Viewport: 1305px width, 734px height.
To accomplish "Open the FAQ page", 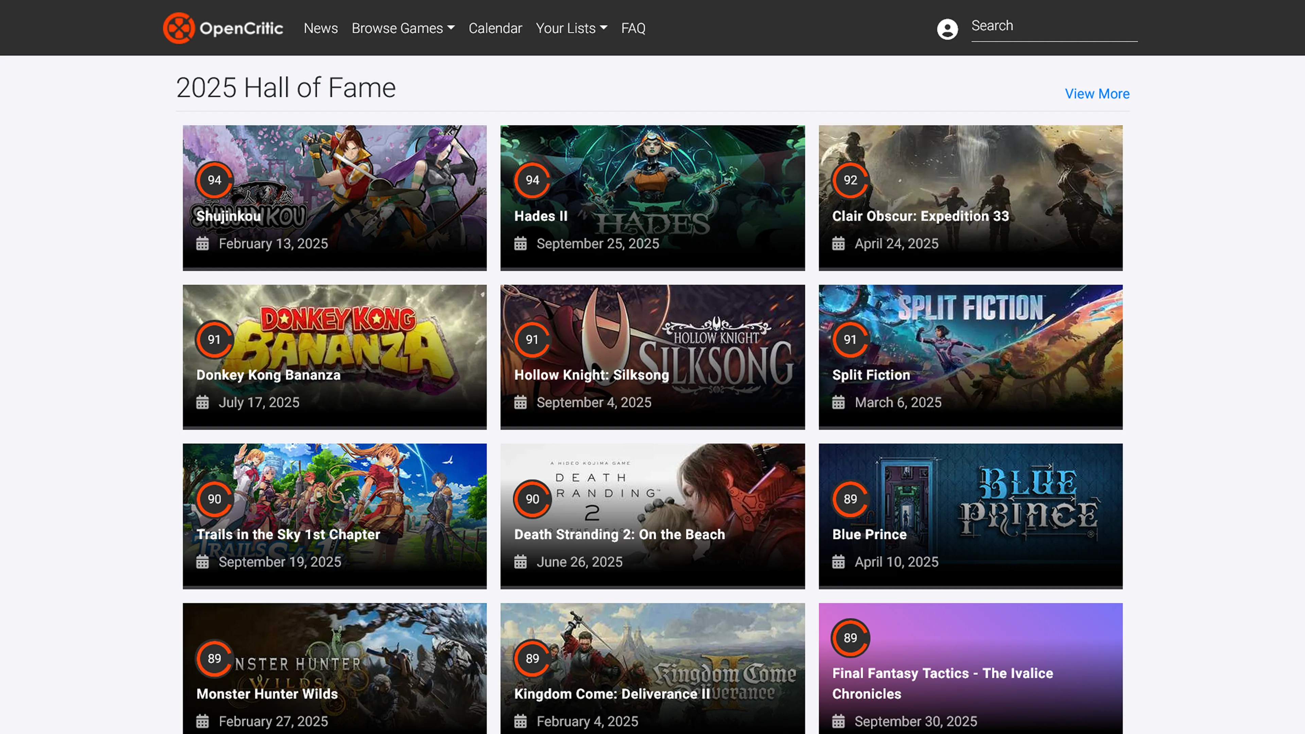I will point(633,28).
